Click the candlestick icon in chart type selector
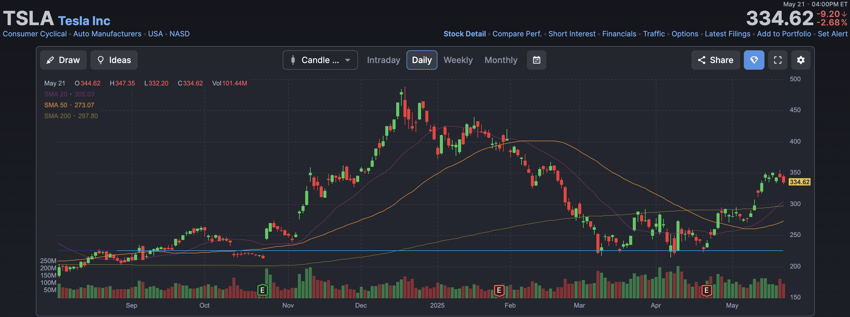Viewport: 850px width, 317px height. pos(293,60)
